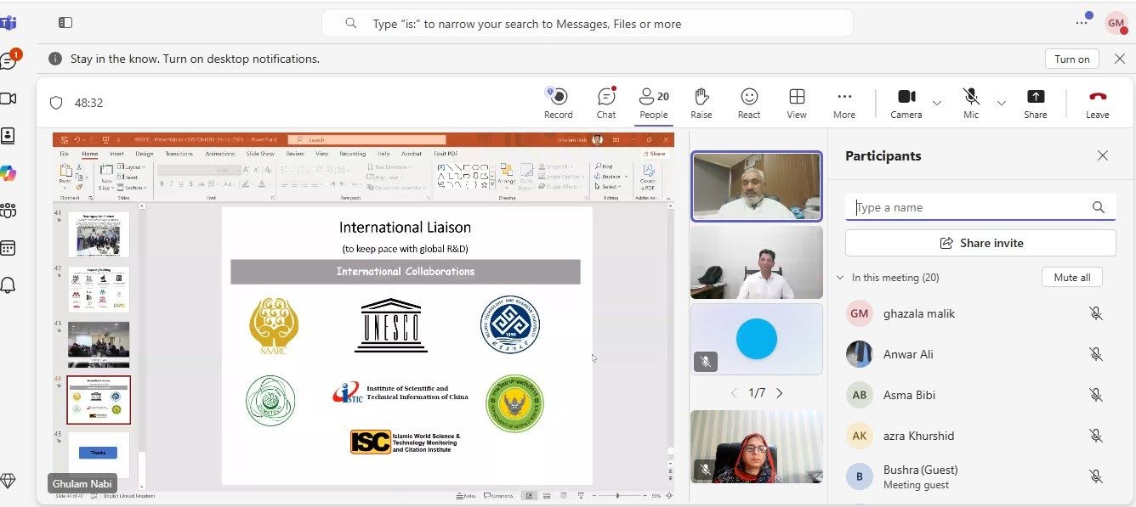Switch to Review tab in shared PowerPoint
1136x507 pixels.
point(295,154)
